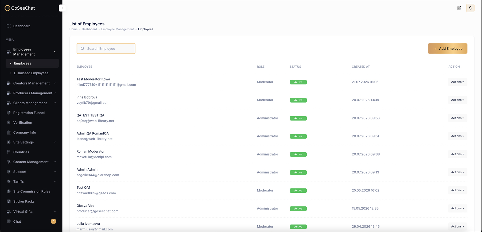Open Actions dropdown for Irina Bobrova
The image size is (482, 232).
[457, 100]
